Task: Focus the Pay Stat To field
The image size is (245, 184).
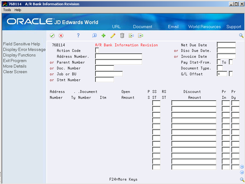Action: click(231, 62)
